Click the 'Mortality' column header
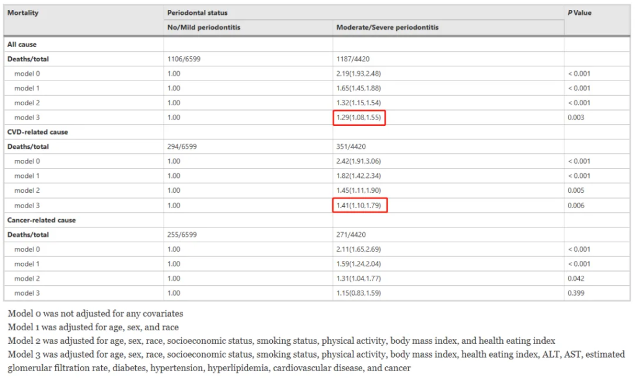 23,12
